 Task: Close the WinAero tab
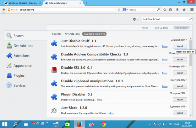[40, 3]
